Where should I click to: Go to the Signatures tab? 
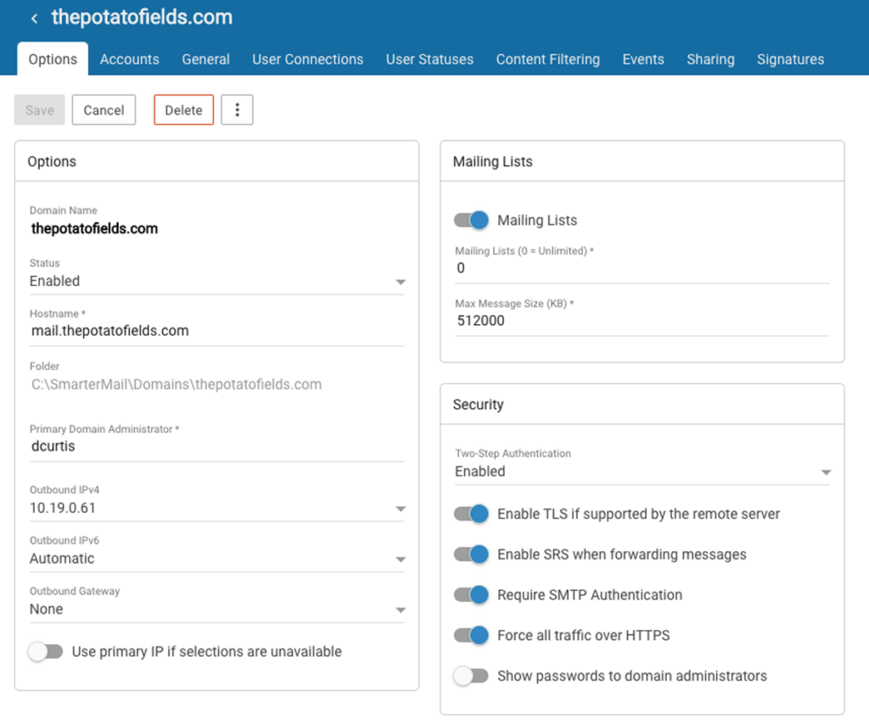click(790, 59)
